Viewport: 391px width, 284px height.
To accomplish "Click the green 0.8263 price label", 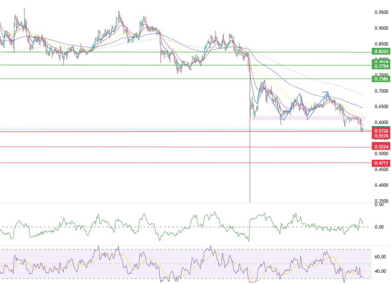I will (380, 52).
